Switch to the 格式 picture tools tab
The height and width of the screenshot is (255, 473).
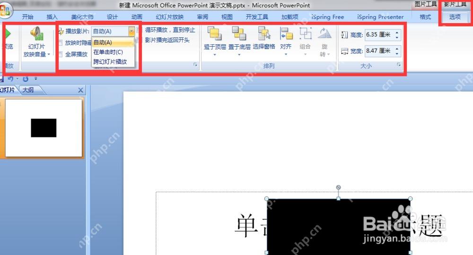(x=425, y=17)
